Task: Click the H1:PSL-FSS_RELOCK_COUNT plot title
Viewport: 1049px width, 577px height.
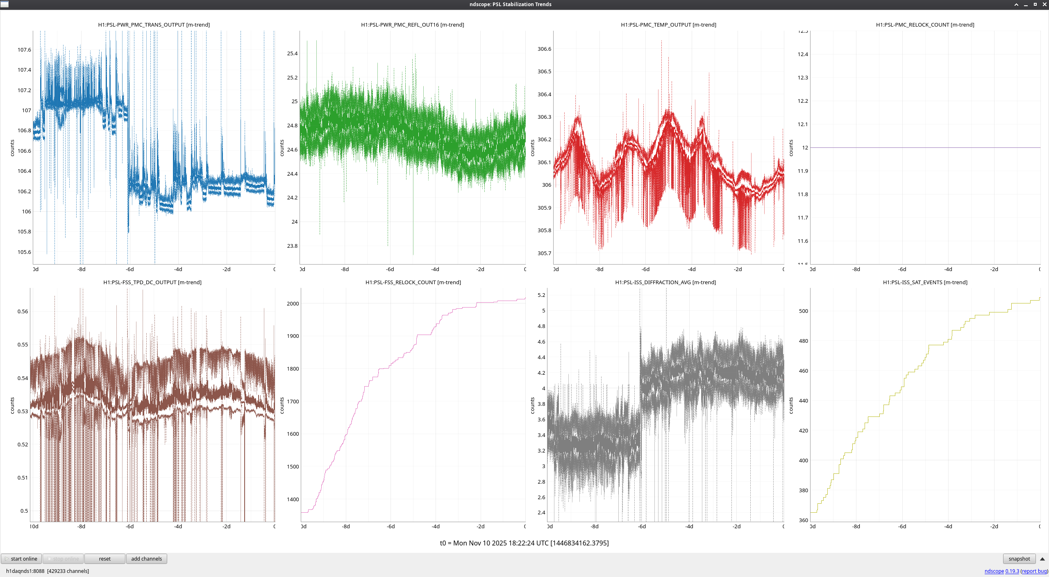Action: point(413,282)
